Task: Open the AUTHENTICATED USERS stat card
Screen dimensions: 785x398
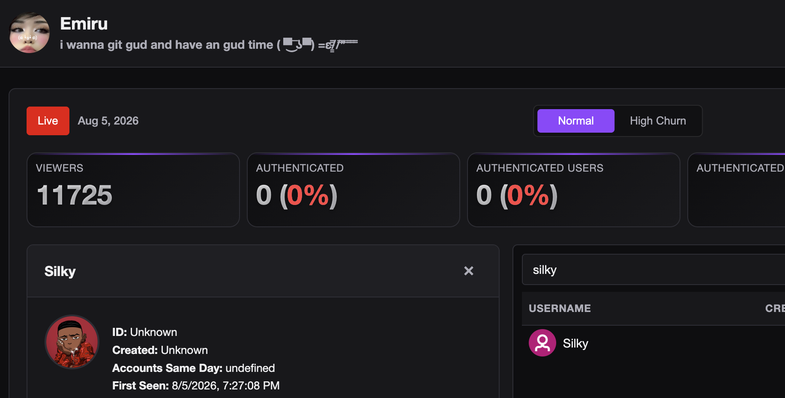Action: [x=574, y=190]
